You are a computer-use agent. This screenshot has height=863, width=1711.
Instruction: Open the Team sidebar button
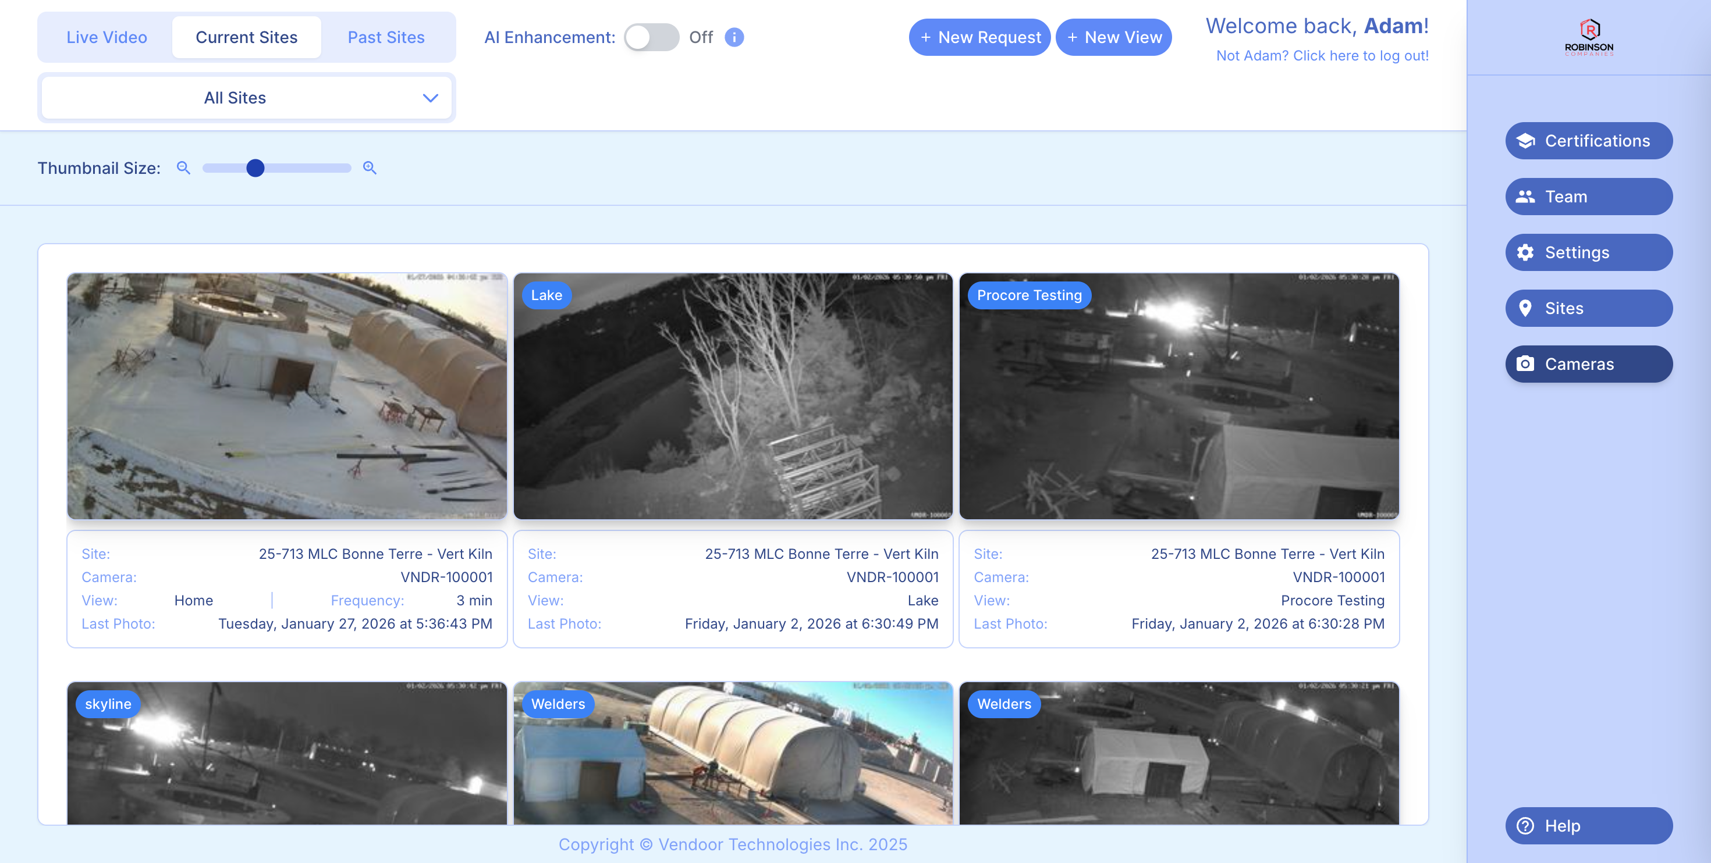pyautogui.click(x=1589, y=197)
